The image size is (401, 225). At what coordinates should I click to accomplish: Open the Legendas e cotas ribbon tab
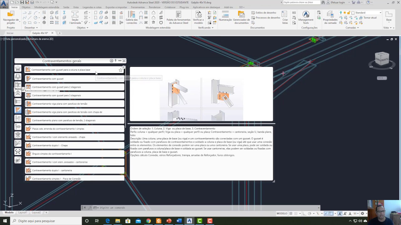92,7
